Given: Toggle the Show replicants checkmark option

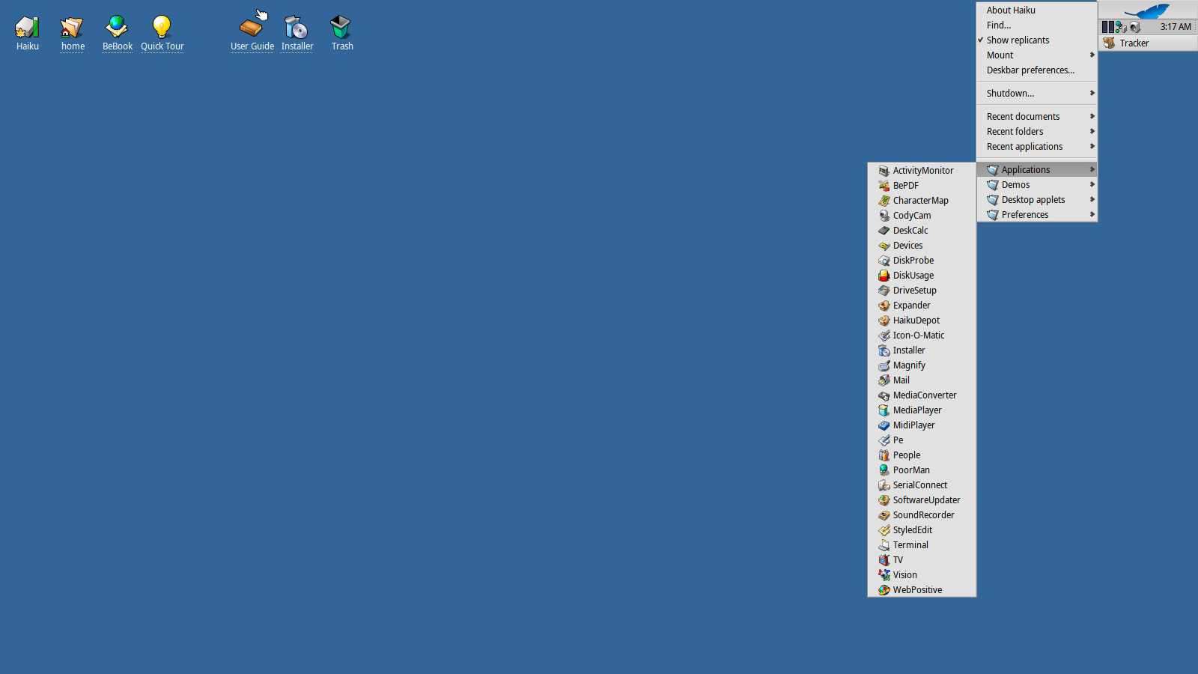Looking at the screenshot, I should point(1018,40).
